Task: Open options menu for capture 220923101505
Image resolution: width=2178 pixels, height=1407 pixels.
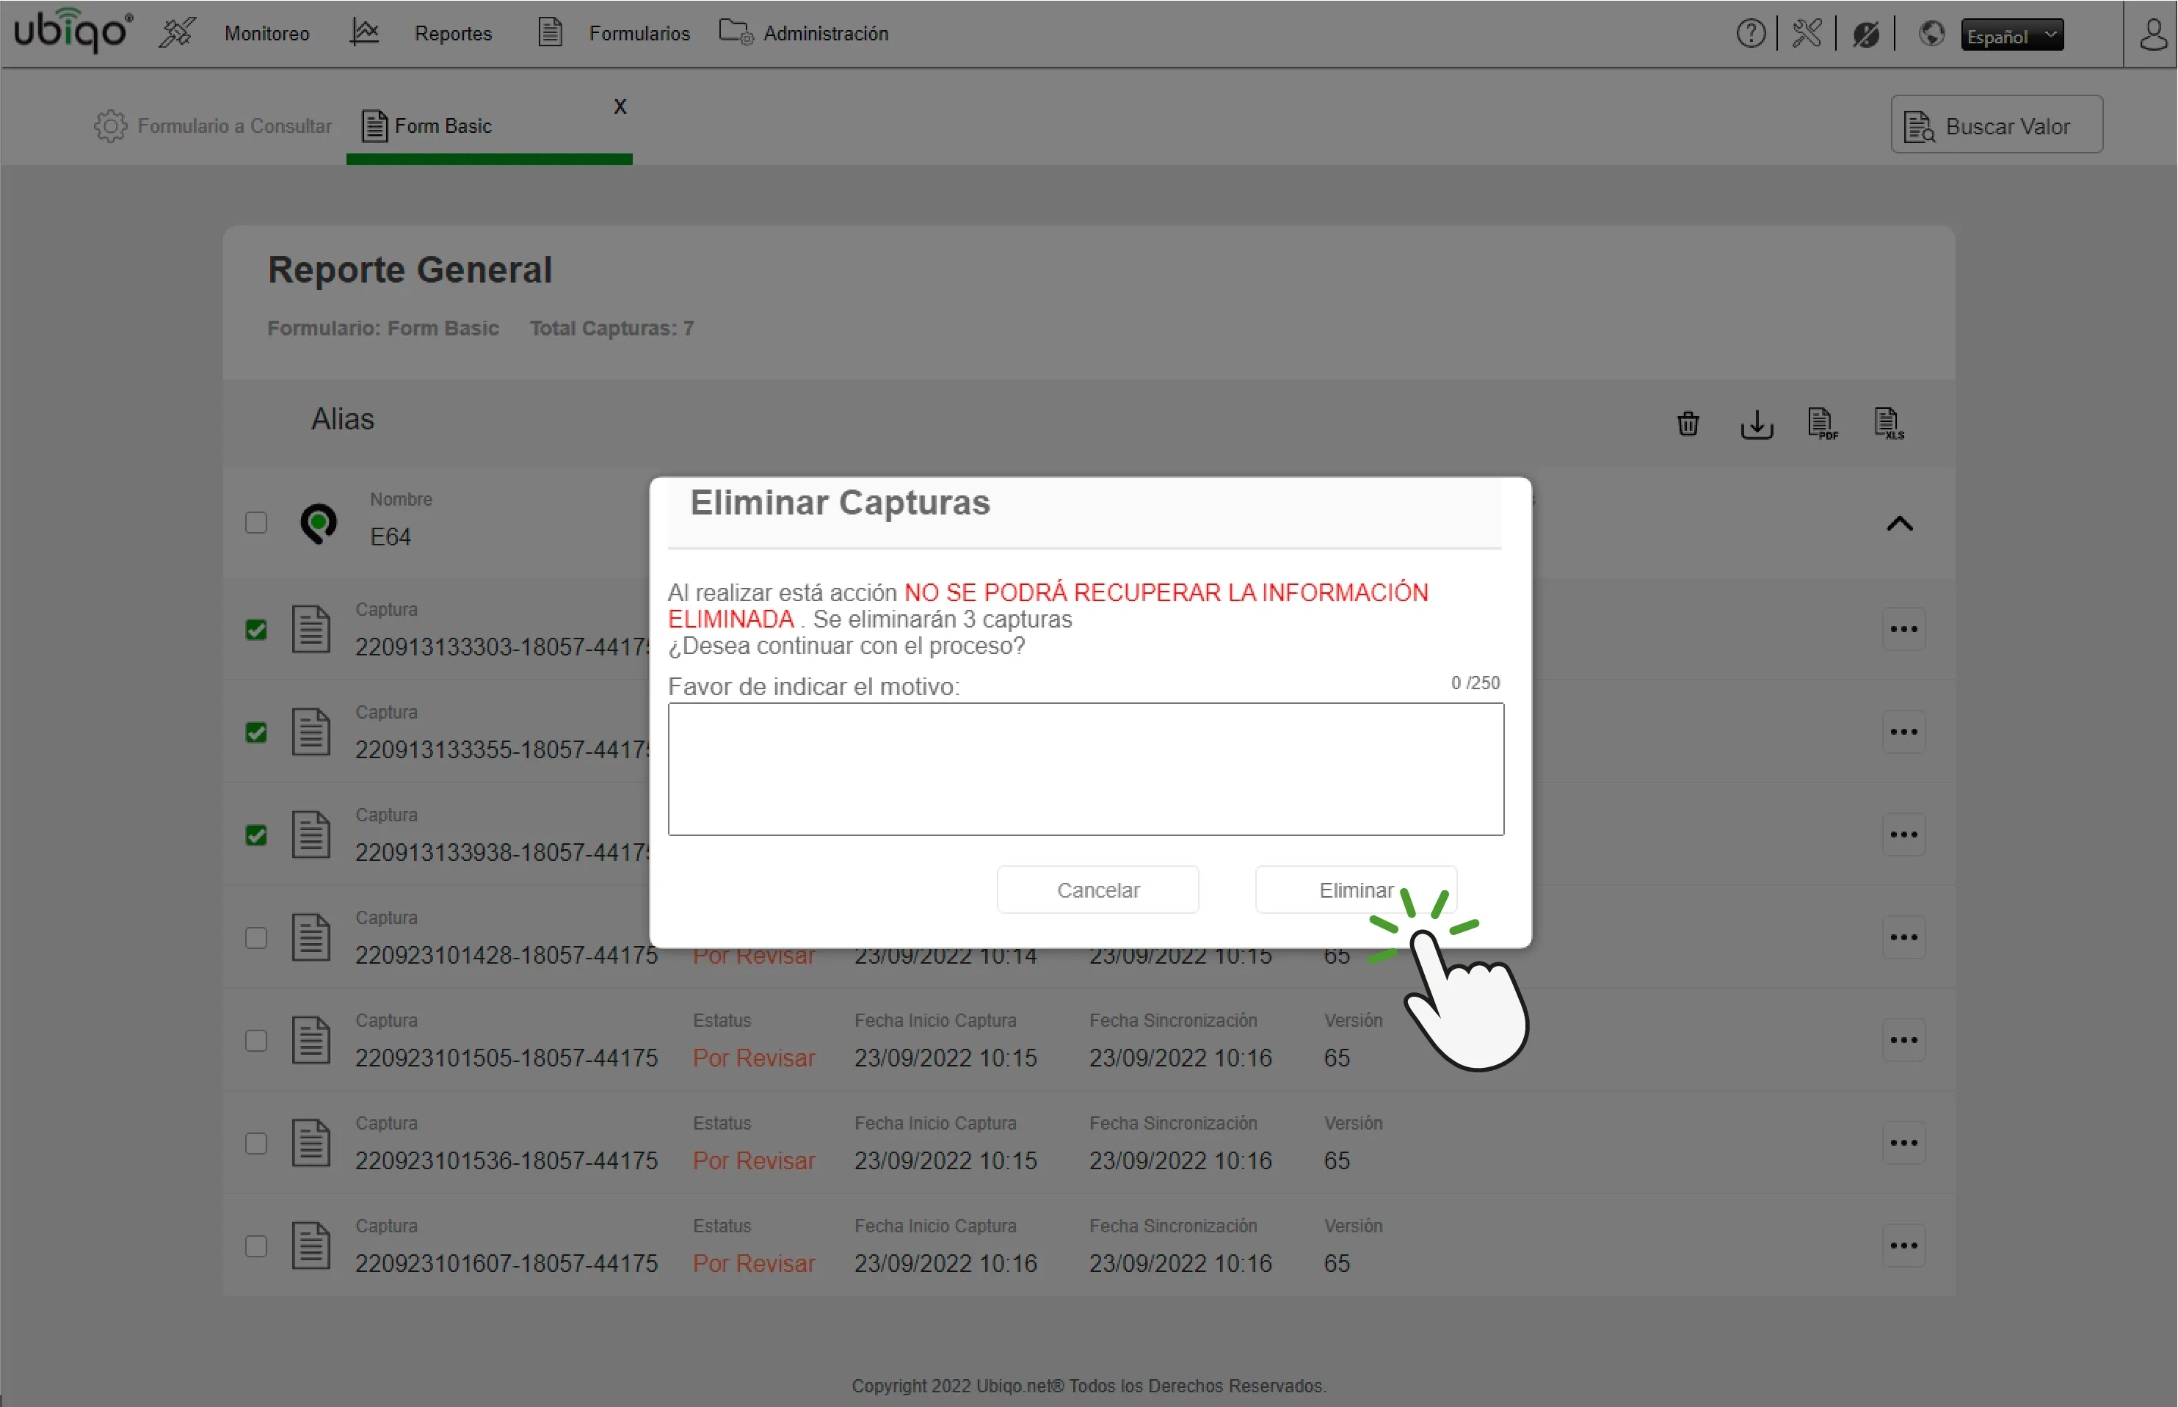Action: click(1904, 1040)
